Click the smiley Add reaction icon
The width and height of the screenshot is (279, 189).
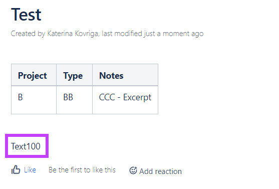click(133, 170)
